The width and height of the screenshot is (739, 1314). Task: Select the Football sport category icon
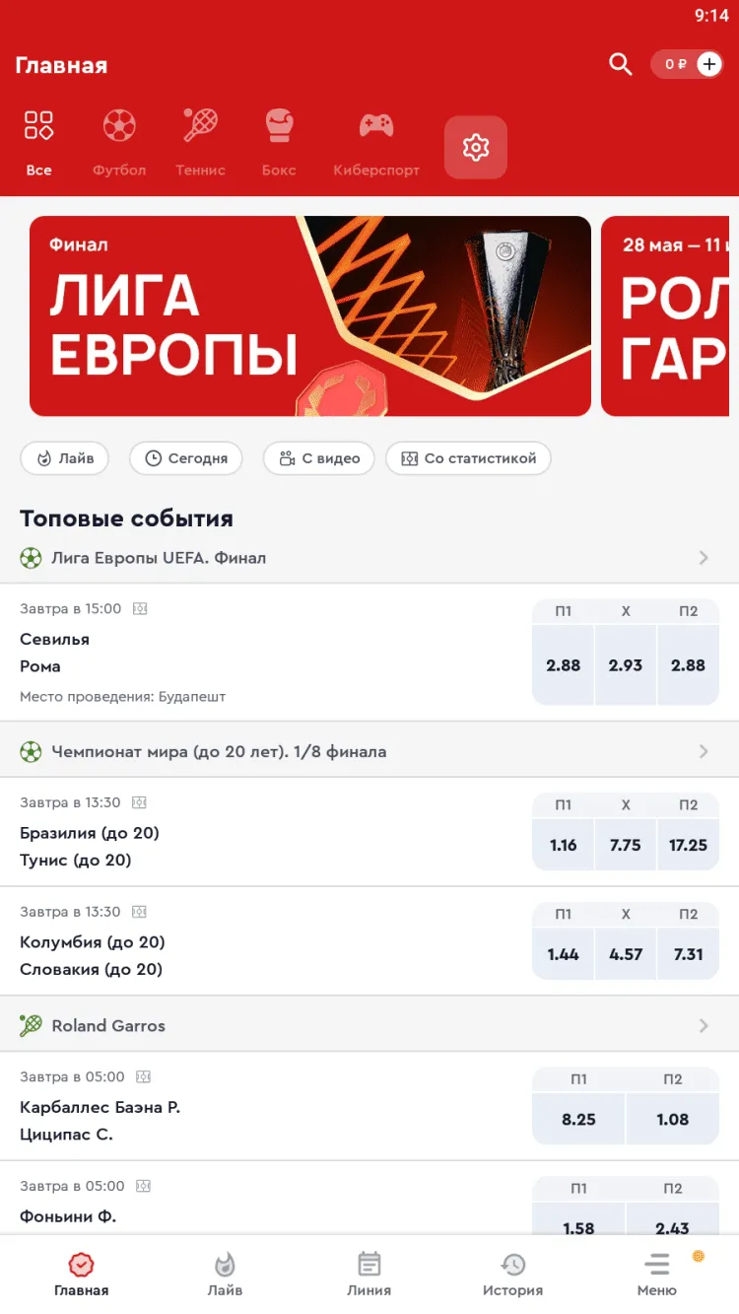pos(119,126)
